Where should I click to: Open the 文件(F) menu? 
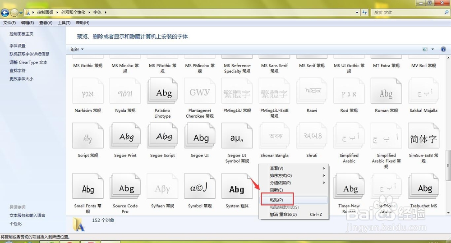(x=9, y=23)
